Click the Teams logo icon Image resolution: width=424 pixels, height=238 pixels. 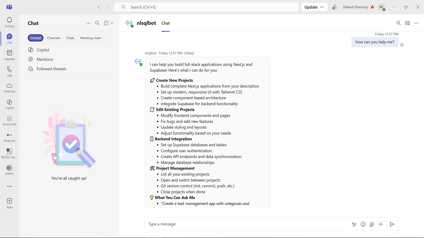point(9,7)
